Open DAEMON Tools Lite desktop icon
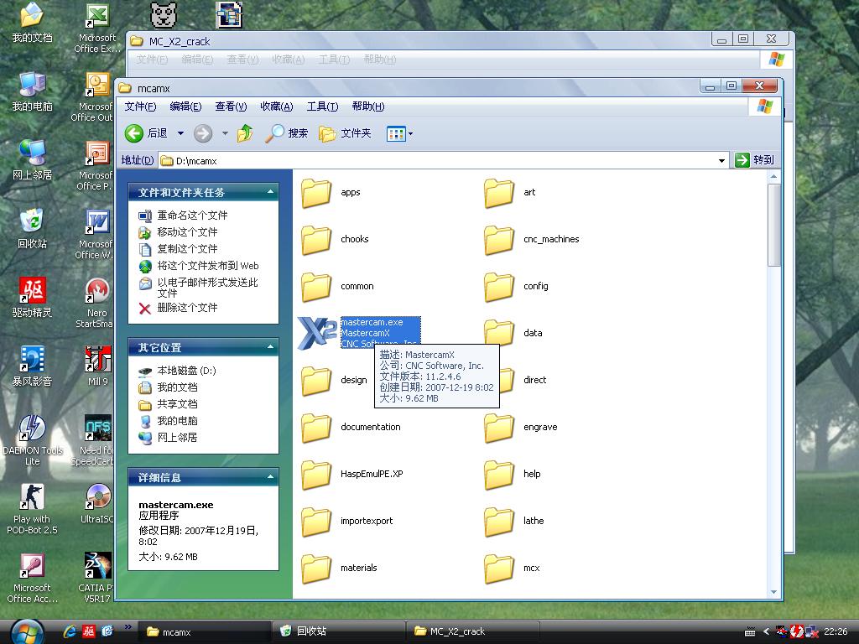 (32, 440)
